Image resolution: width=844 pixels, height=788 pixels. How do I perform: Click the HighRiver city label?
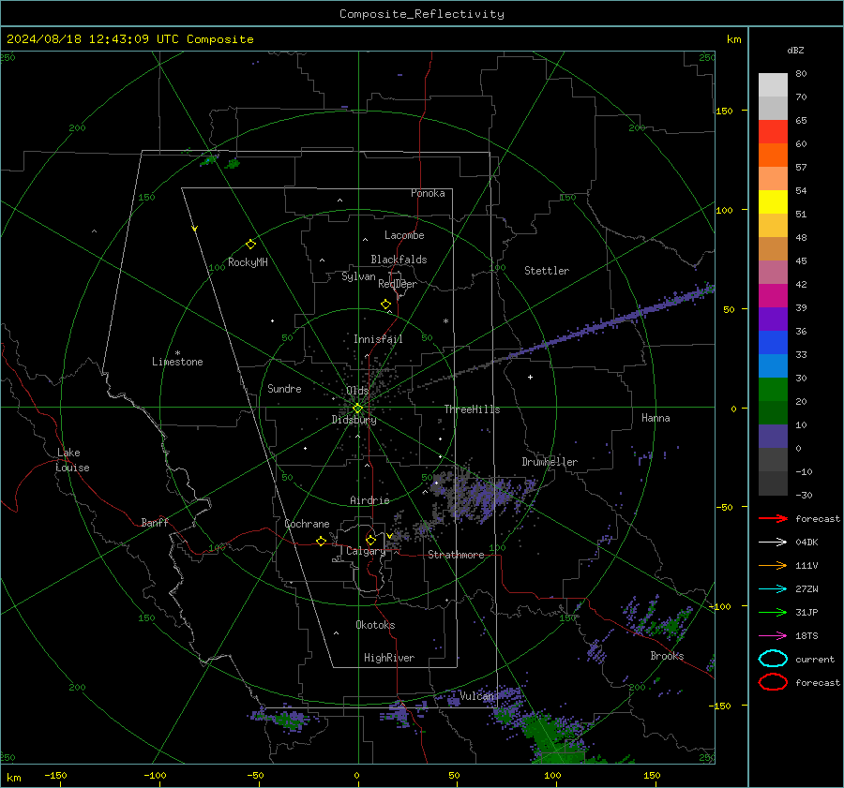pyautogui.click(x=389, y=658)
